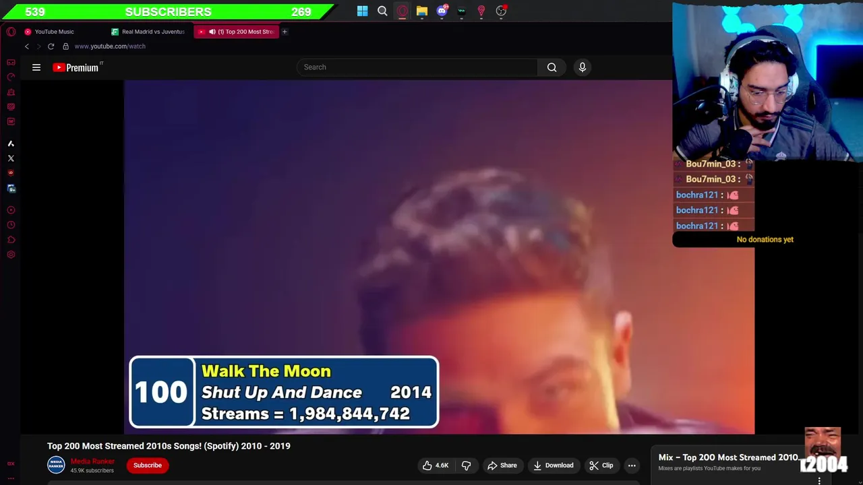The image size is (863, 485).
Task: Go back to previous page
Action: pos(27,46)
